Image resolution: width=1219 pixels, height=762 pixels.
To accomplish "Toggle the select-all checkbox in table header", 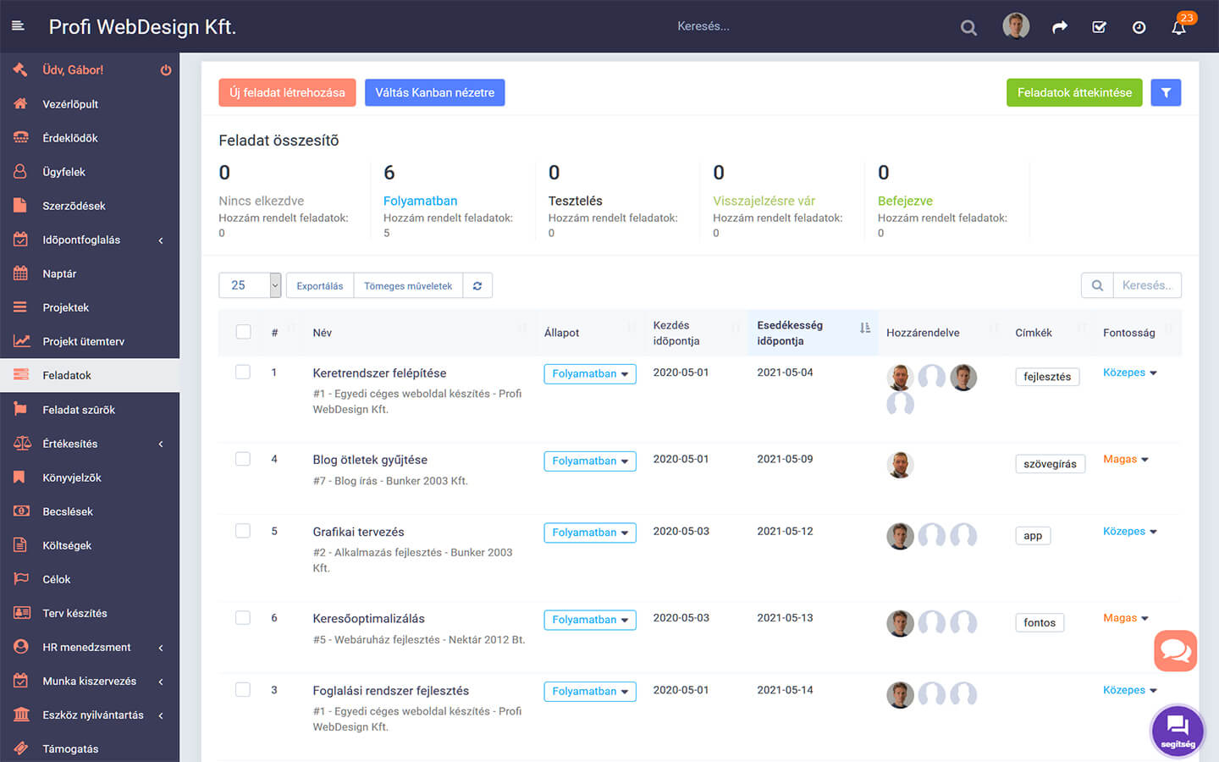I will tap(243, 332).
